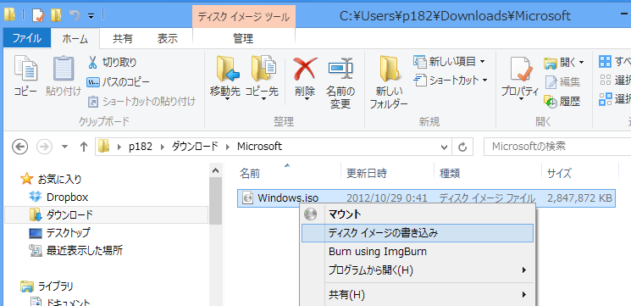Open the Manage (管理) tab
Screen dimensions: 631x306
tap(243, 39)
